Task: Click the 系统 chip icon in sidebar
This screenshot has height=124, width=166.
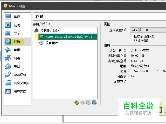Action: click(x=8, y=25)
